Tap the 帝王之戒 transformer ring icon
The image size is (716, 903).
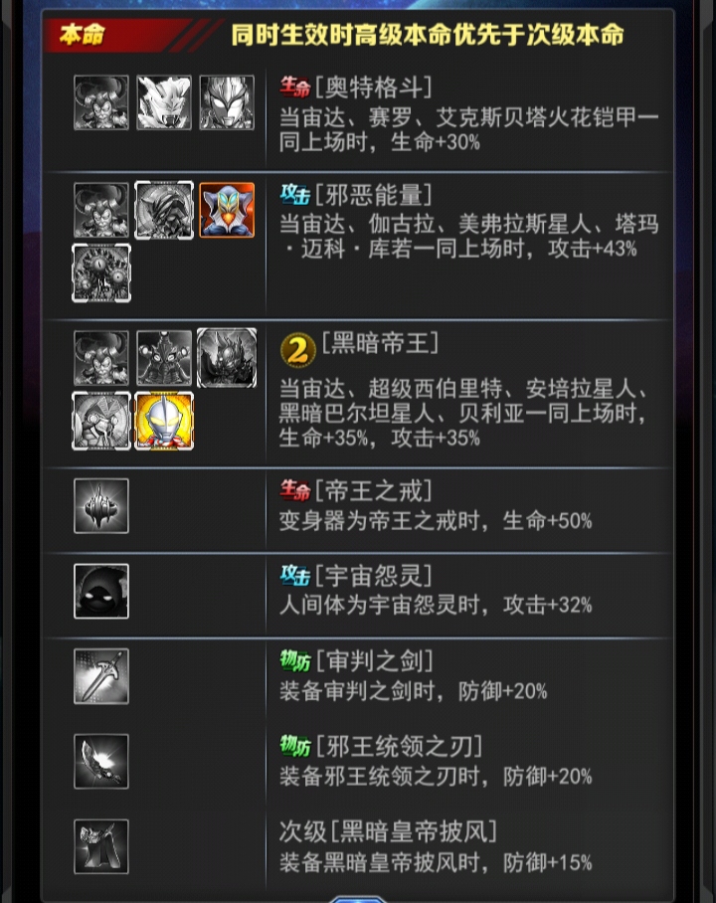click(x=101, y=505)
